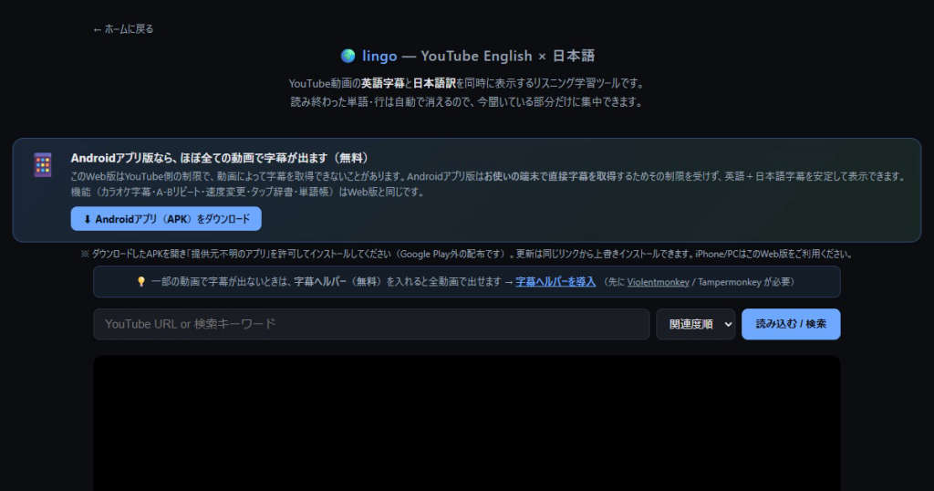Click the ダウンロードしたAPK install note text
The width and height of the screenshot is (934, 491).
click(x=466, y=254)
